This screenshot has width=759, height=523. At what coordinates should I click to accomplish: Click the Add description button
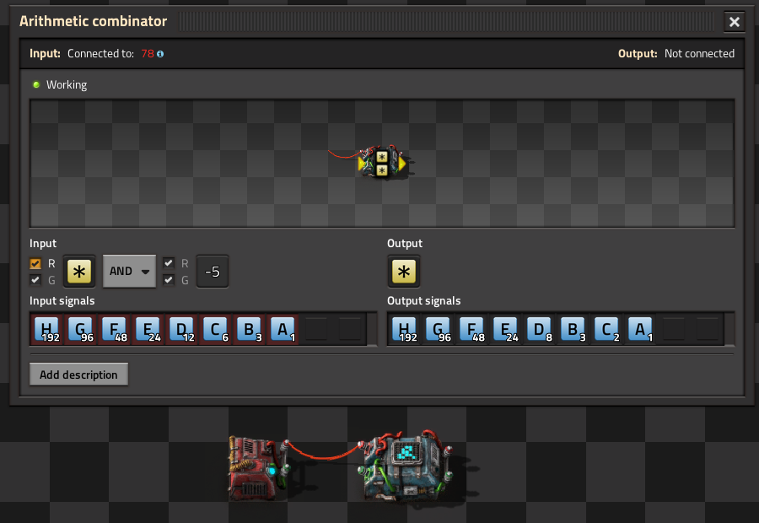79,375
